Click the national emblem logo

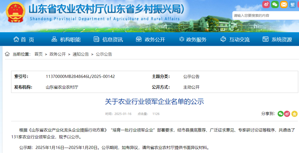pos(16,13)
